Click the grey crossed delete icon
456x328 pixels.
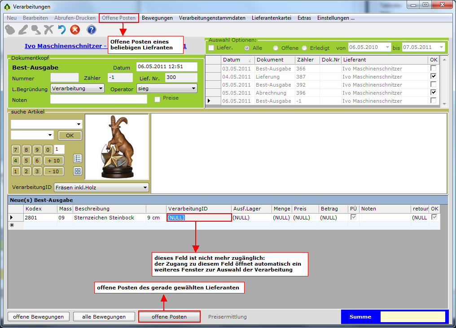[49, 30]
